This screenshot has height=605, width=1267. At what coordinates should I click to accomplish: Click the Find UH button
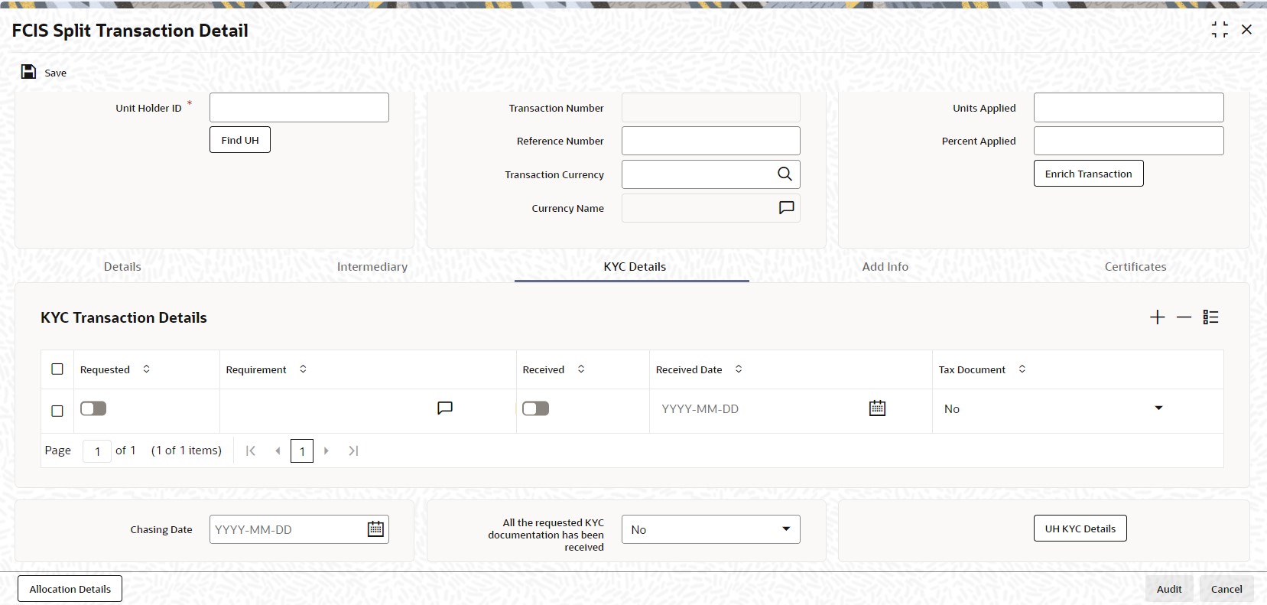coord(240,140)
